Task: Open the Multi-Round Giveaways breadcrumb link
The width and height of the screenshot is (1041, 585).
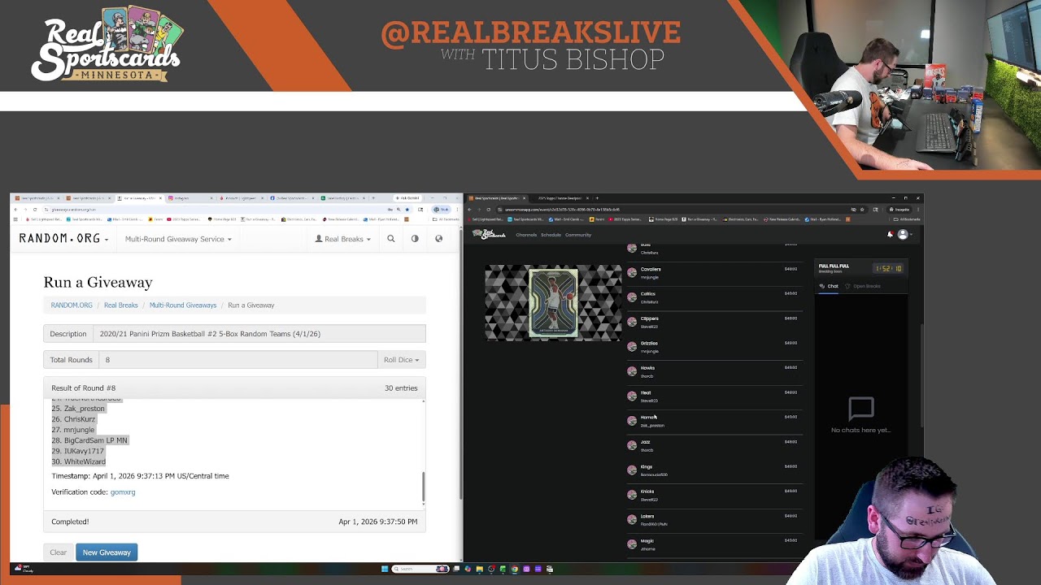Action: point(183,305)
